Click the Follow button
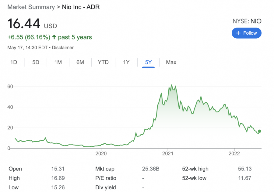This screenshot has width=274, height=192. coord(246,33)
